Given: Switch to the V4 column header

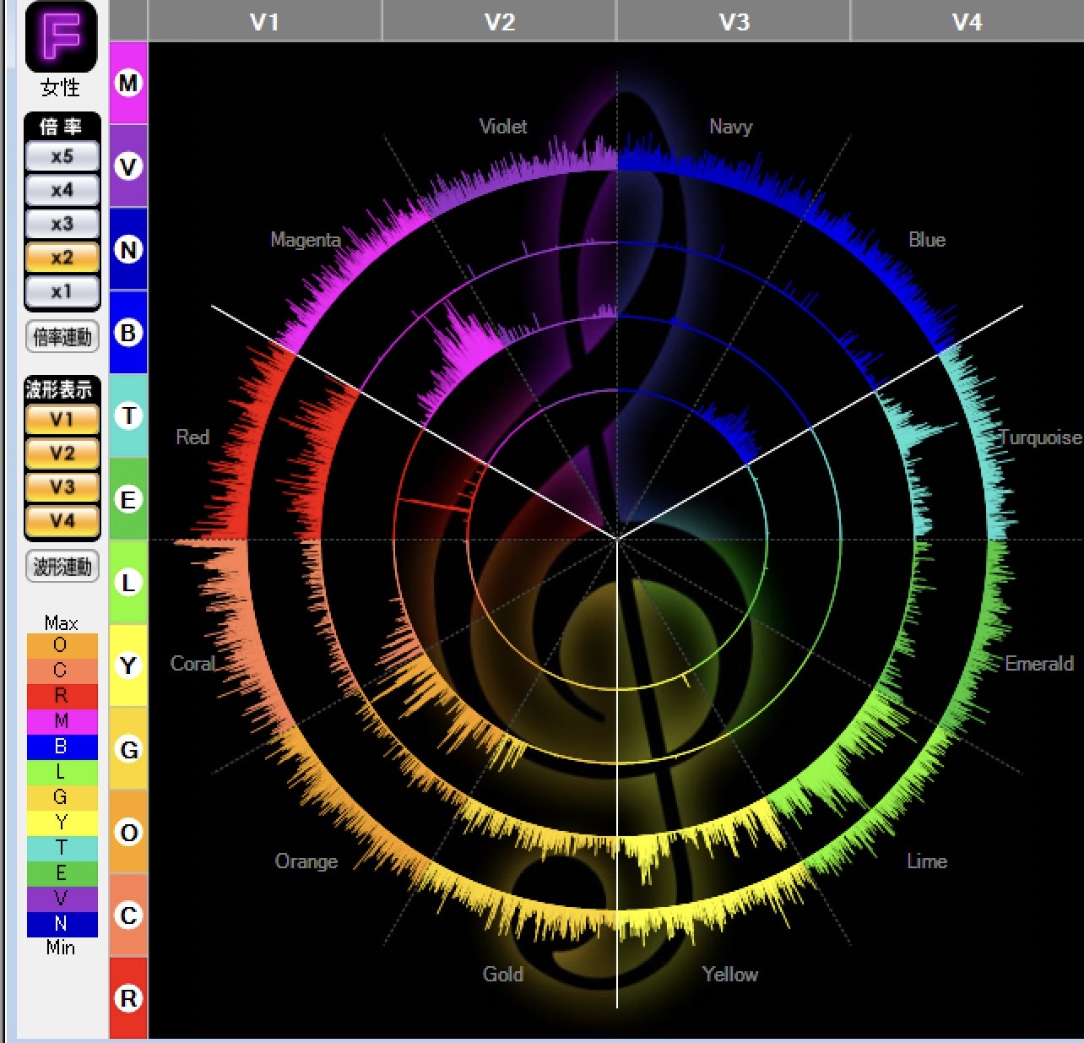Looking at the screenshot, I should 967,21.
